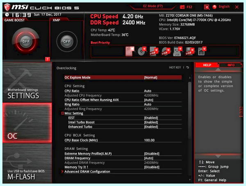Image resolution: width=246 pixels, height=186 pixels.
Task: Open DRAM Frequency Auto dropdown
Action: point(123,158)
